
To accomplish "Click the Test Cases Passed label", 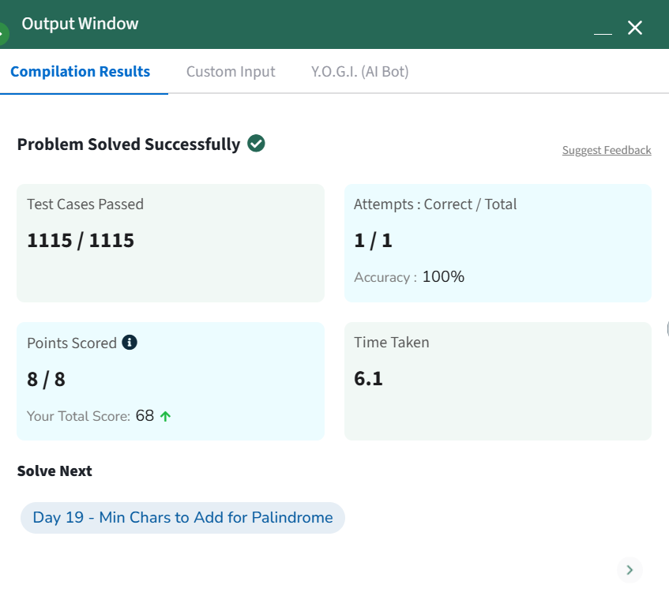I will click(85, 204).
